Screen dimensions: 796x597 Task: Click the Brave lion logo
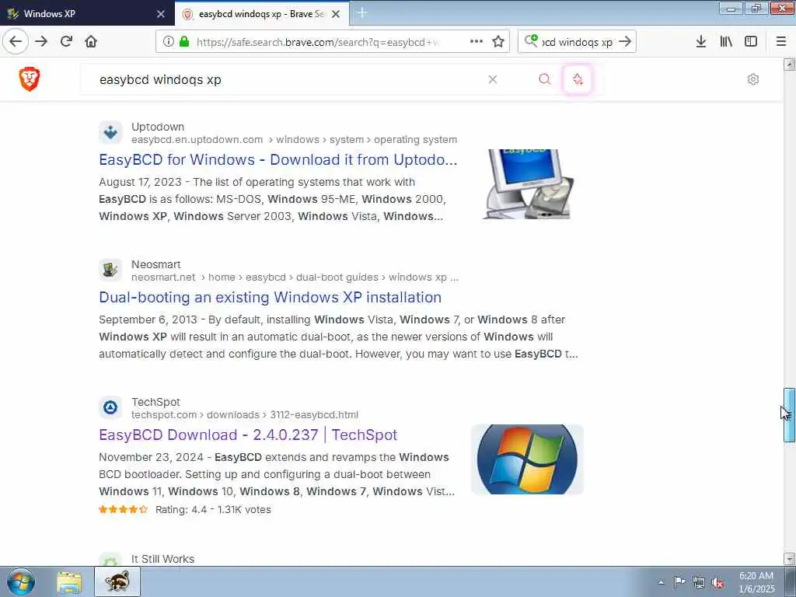point(30,79)
